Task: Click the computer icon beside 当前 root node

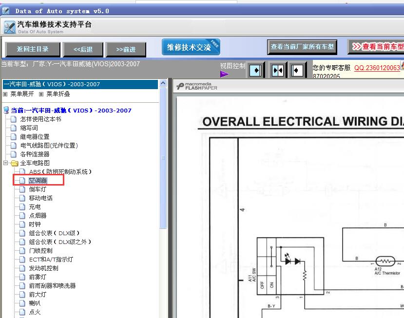Action: coord(6,111)
